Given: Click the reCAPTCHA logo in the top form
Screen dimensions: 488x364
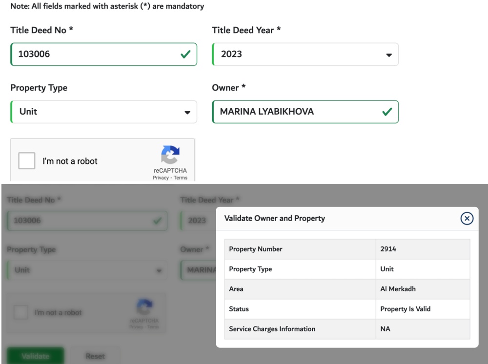Looking at the screenshot, I should tap(170, 155).
